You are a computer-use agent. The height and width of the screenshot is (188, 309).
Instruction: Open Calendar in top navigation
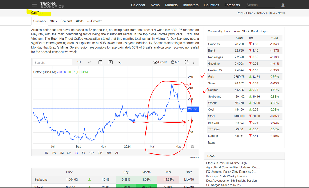click(138, 5)
